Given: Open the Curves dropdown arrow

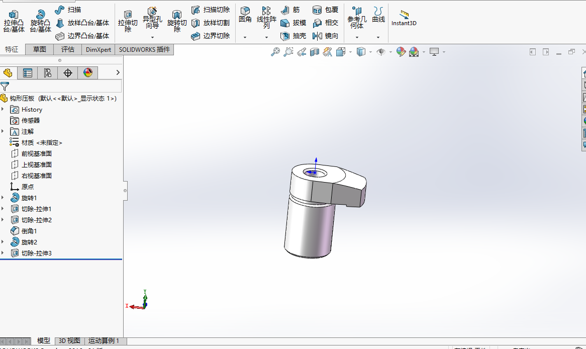Looking at the screenshot, I should (x=378, y=37).
